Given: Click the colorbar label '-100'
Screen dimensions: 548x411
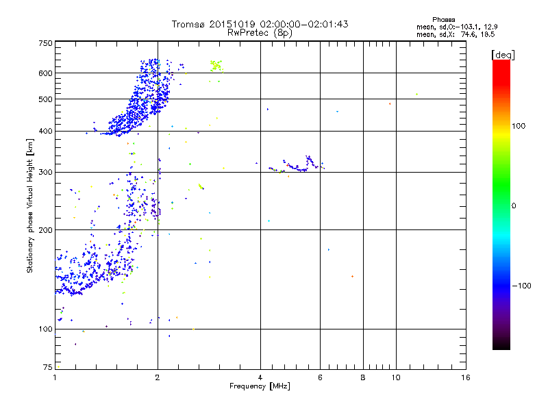Looking at the screenshot, I should [x=521, y=286].
